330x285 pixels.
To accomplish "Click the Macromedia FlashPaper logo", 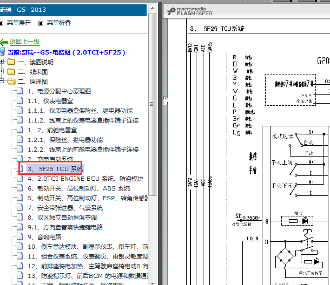I will coord(190,11).
